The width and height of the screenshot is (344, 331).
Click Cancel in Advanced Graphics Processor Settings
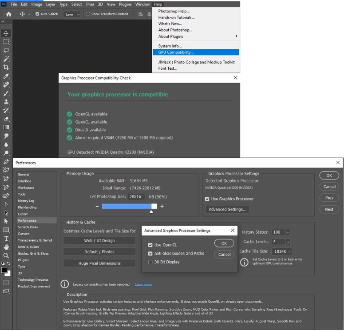click(224, 255)
